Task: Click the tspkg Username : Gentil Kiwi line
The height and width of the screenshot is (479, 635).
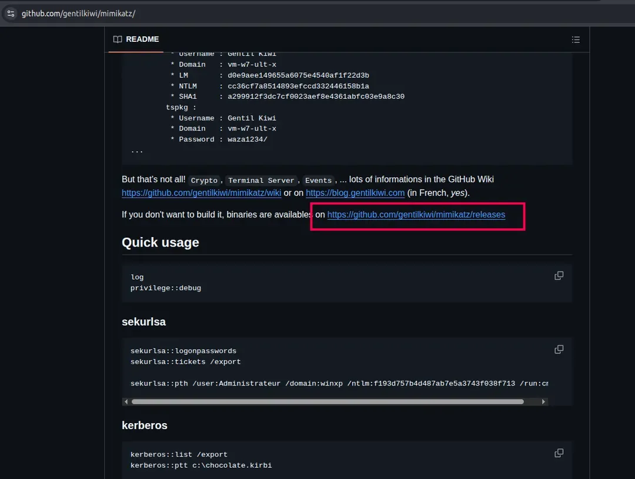Action: [x=223, y=118]
